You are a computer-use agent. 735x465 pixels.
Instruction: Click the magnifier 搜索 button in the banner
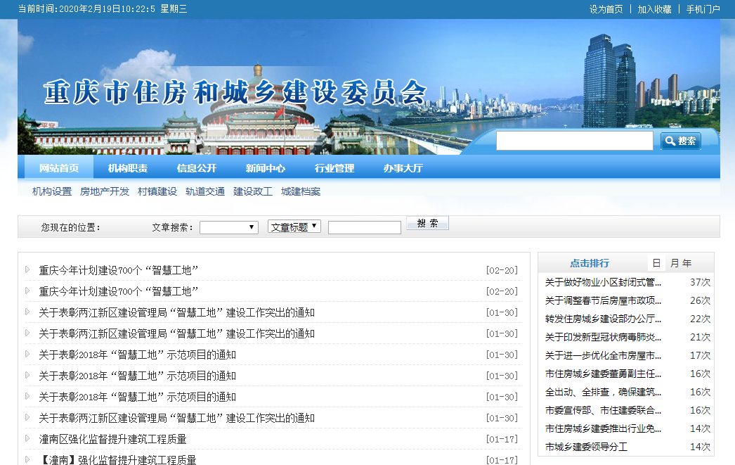click(680, 141)
